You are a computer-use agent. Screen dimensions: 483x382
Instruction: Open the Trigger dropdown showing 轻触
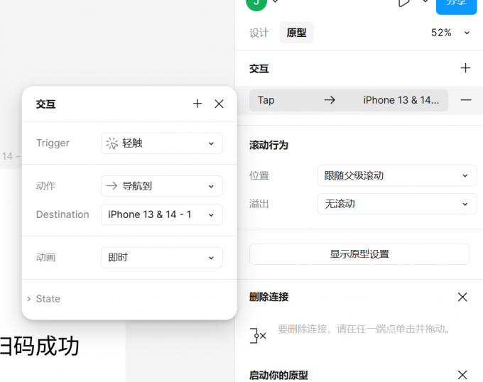(x=162, y=143)
